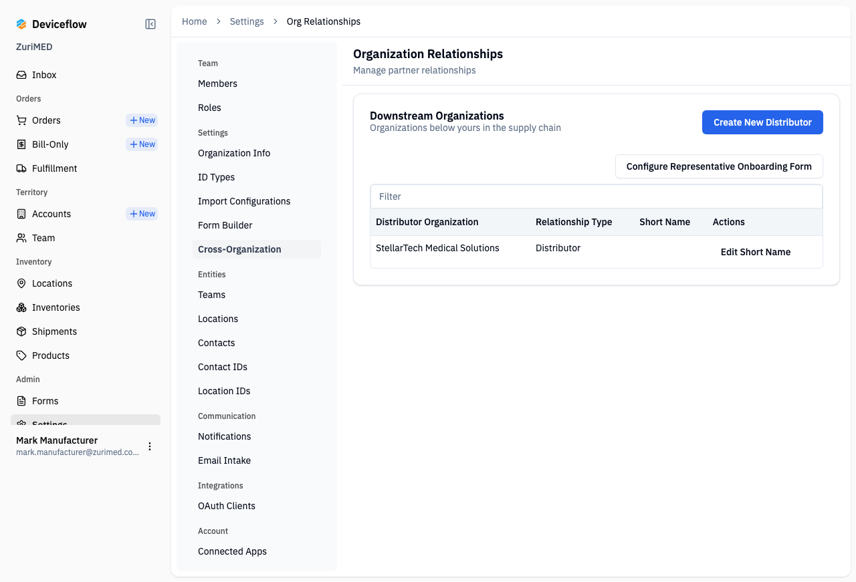Open Shipments in the sidebar

pyautogui.click(x=86, y=331)
